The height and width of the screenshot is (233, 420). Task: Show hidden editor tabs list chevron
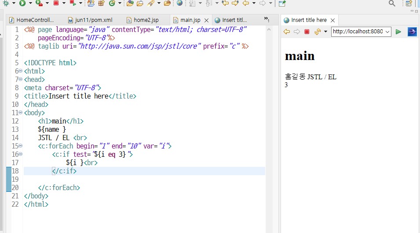pos(267,19)
